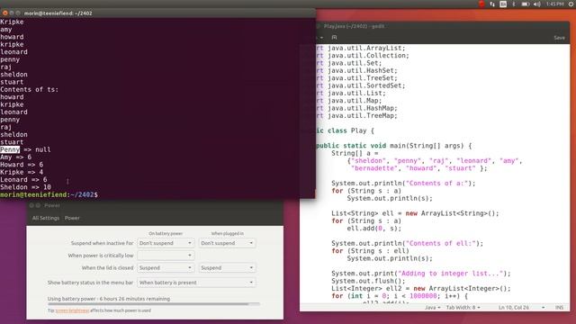Open plugged-in 'Suspend when inactive for' dropdown

[x=227, y=243]
